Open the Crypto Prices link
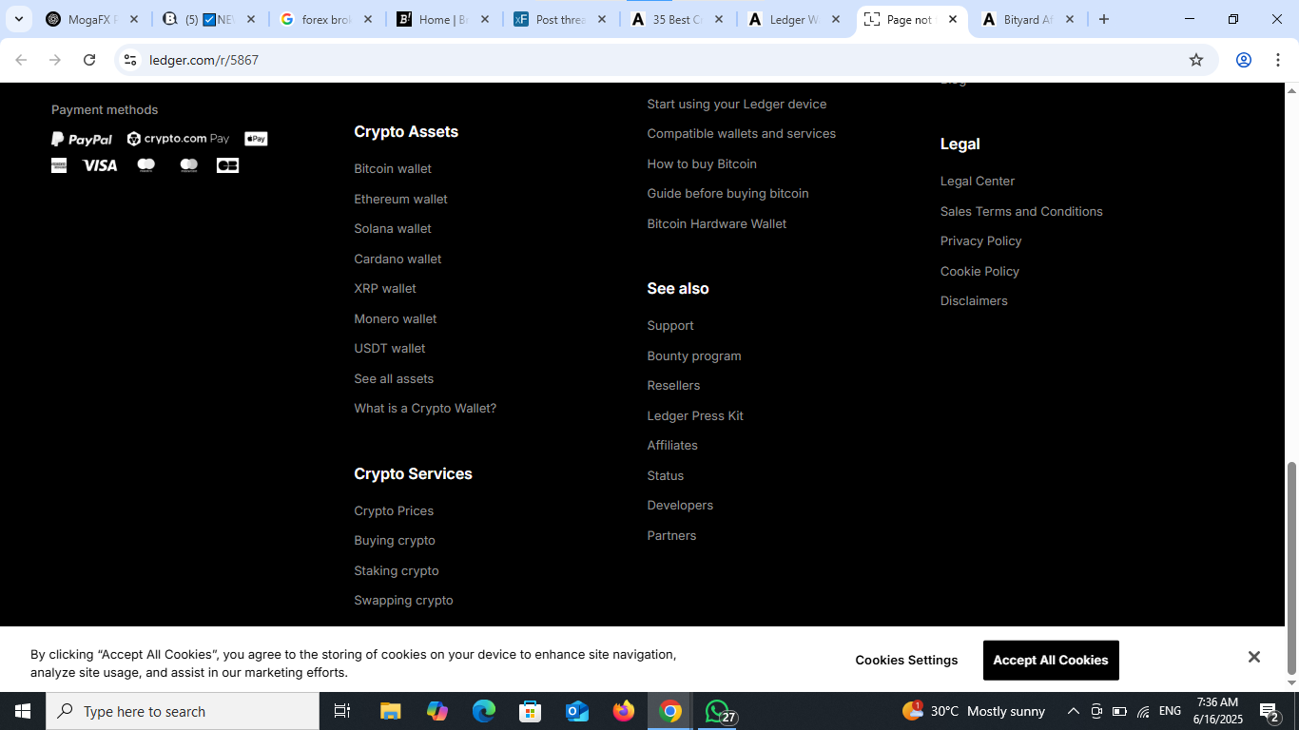 (394, 510)
